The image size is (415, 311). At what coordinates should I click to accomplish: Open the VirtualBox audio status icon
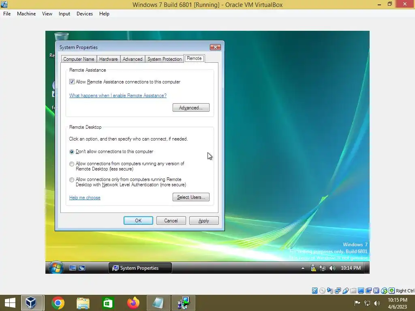pos(330,291)
